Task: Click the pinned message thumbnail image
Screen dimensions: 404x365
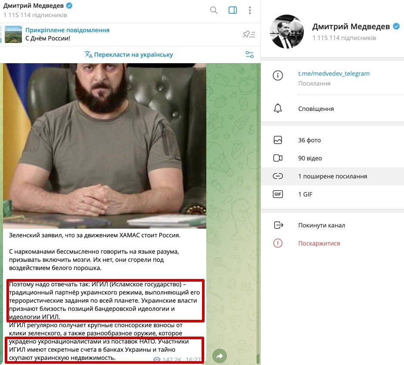Action: click(x=13, y=34)
